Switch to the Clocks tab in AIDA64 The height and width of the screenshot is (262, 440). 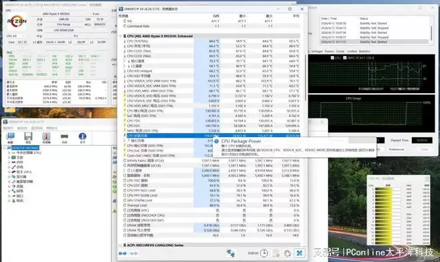340,51
